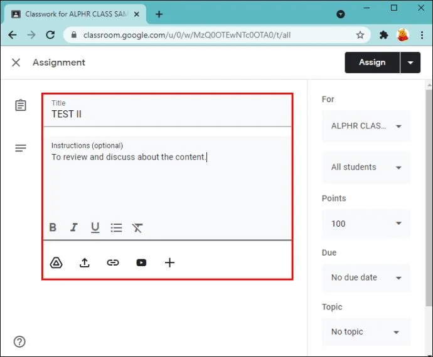Select the Classwork for ALPHR CLASS browser tab

pos(75,14)
